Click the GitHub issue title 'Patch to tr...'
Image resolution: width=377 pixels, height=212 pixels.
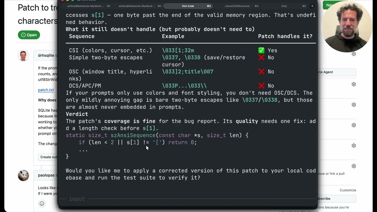(x=37, y=14)
